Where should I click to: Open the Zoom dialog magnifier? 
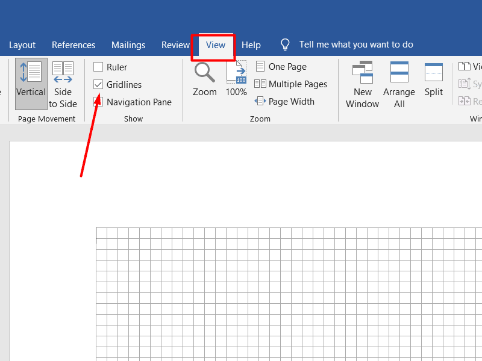[x=204, y=79]
